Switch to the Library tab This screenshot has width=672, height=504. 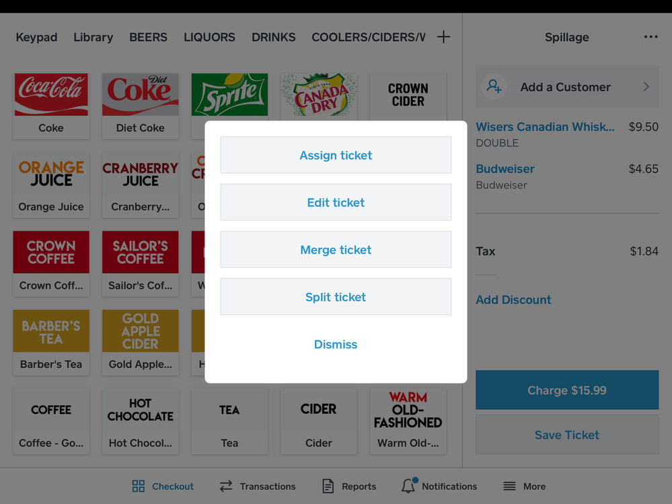click(x=93, y=37)
